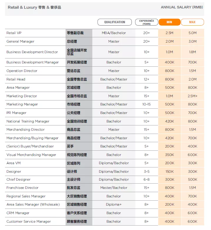The width and height of the screenshot is (211, 230).
Task: Click '350K' minimum for Visual Merchandising Manager
Action: click(x=170, y=155)
